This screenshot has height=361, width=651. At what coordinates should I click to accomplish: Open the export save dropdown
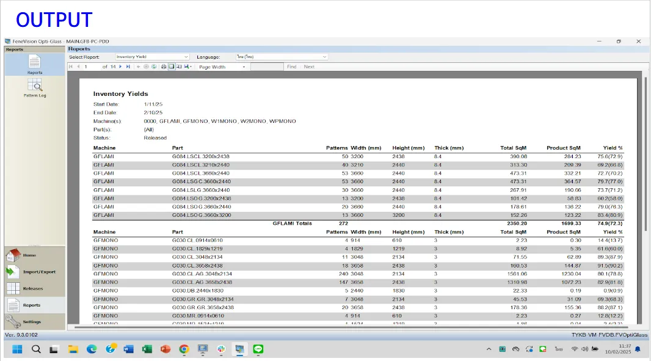click(187, 67)
